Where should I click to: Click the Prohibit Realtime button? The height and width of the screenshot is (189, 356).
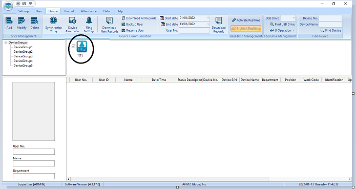(x=246, y=28)
